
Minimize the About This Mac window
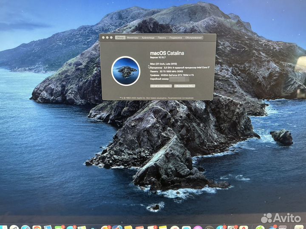coord(107,37)
